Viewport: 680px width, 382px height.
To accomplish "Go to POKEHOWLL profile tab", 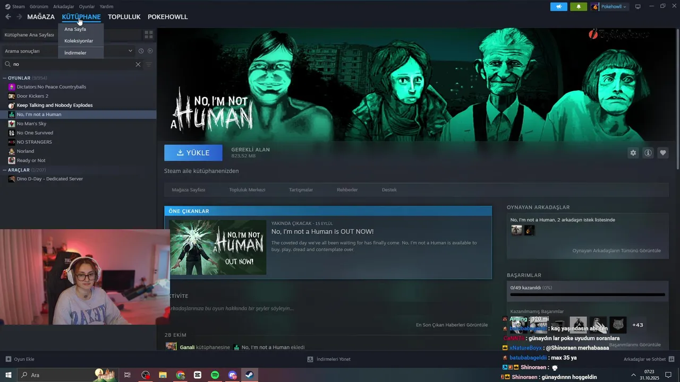I will pos(168,17).
